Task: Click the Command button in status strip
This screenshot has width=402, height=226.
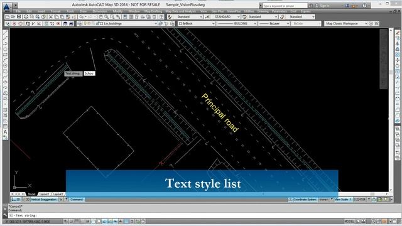Action: [x=77, y=200]
